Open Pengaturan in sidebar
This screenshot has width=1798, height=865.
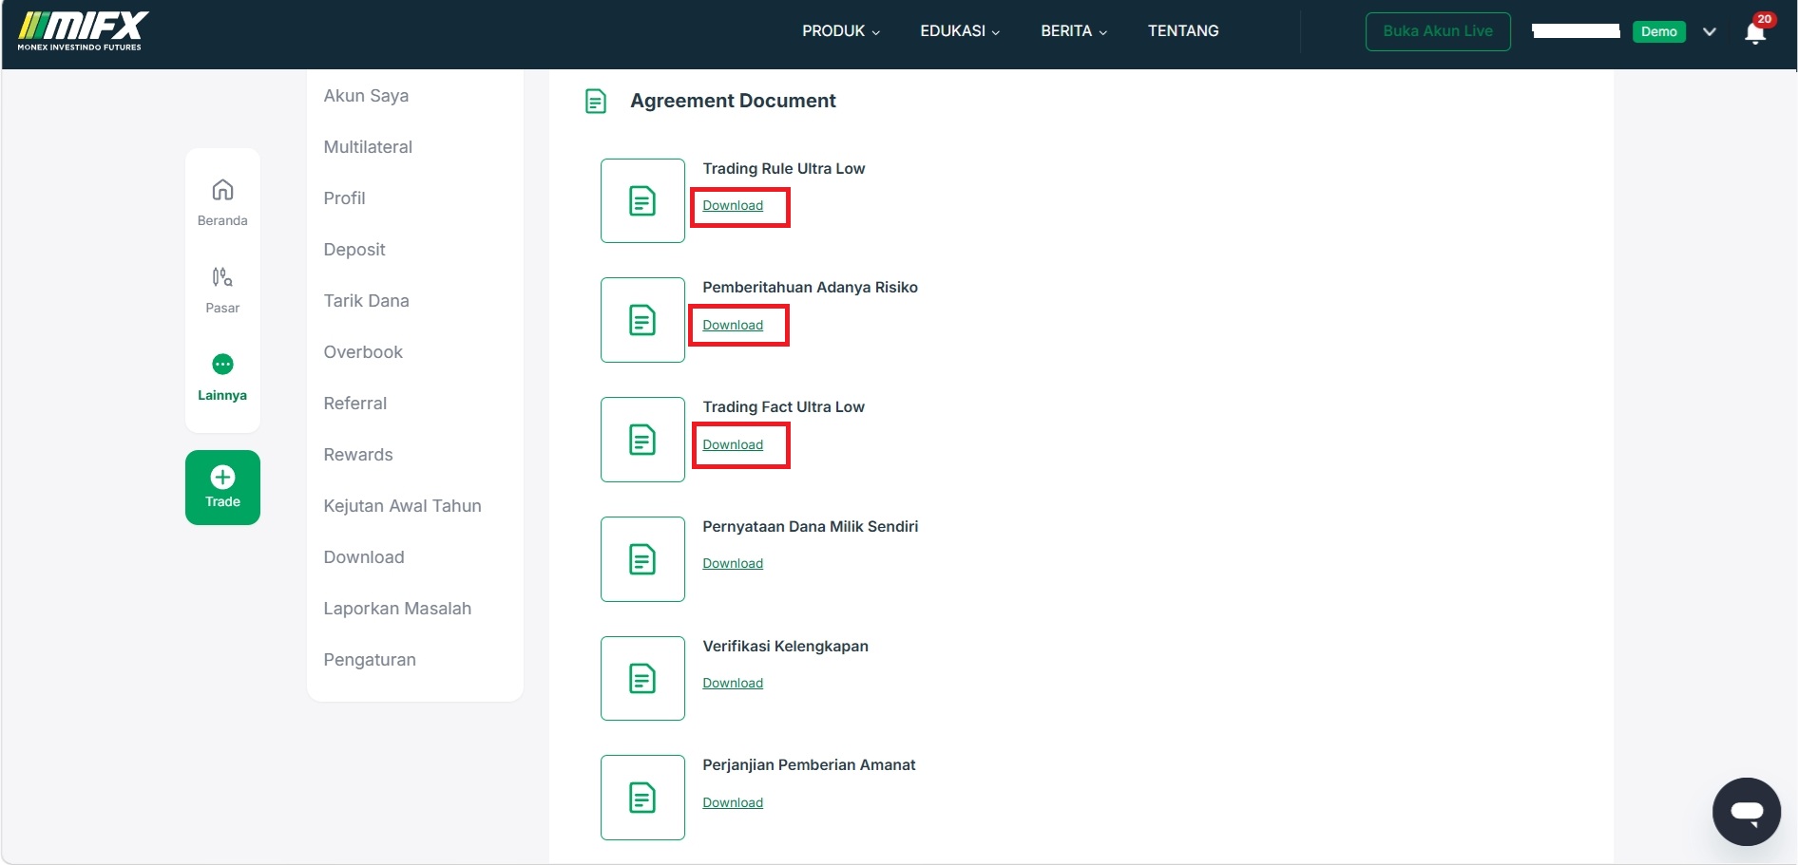(x=370, y=660)
